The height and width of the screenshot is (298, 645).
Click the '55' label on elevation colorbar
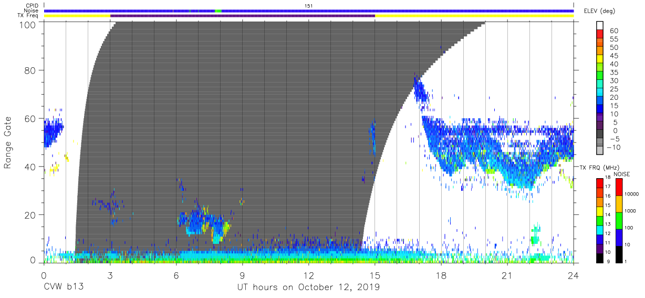pyautogui.click(x=613, y=39)
